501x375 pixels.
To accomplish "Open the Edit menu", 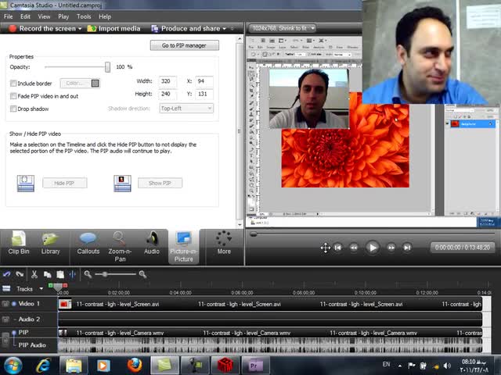I will 25,16.
